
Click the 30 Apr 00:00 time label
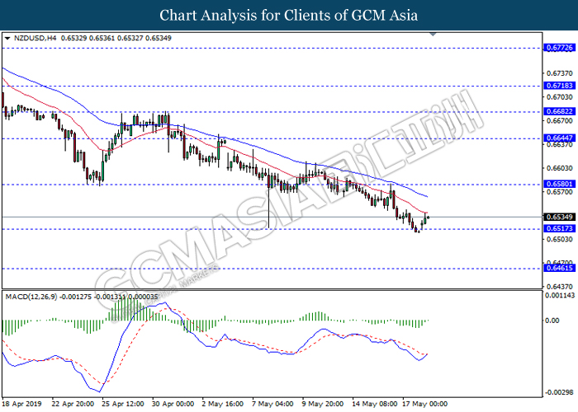point(173,404)
